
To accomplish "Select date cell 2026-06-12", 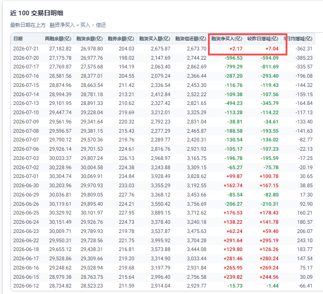I will pos(26,286).
